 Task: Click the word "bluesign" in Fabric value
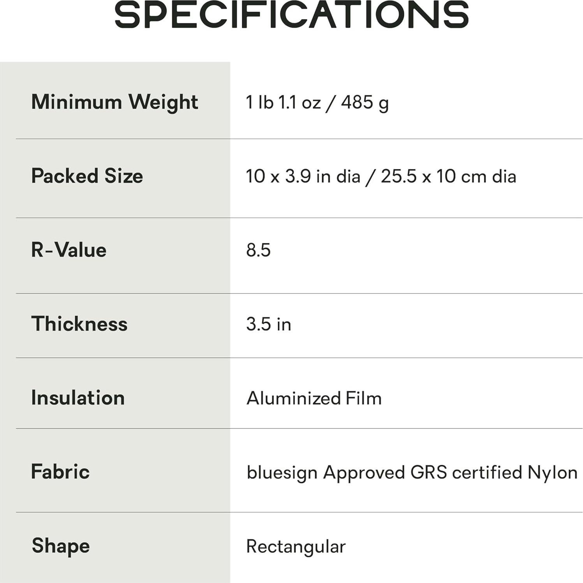(282, 473)
